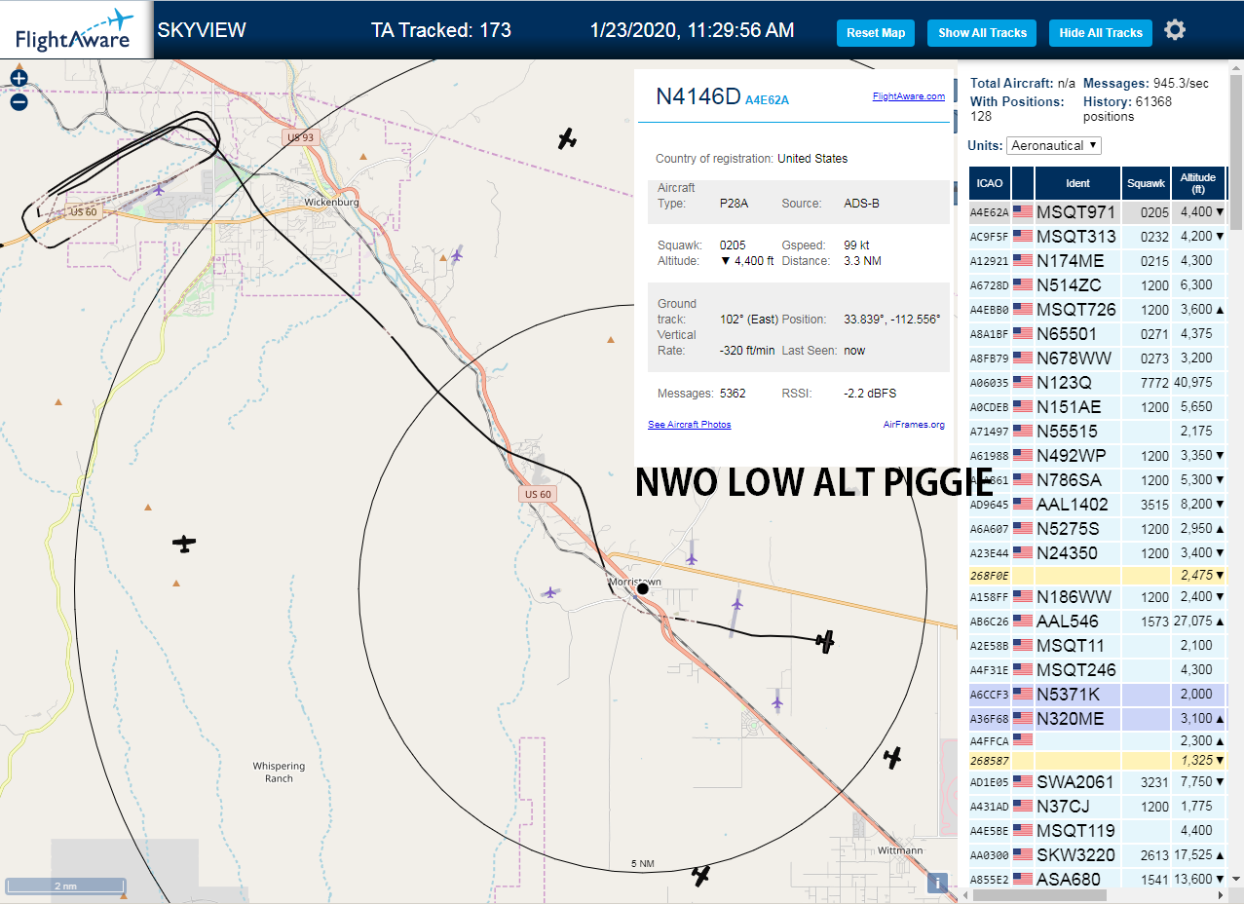Click the 2 nm map scale bar
Image resolution: width=1244 pixels, height=905 pixels.
coord(65,886)
